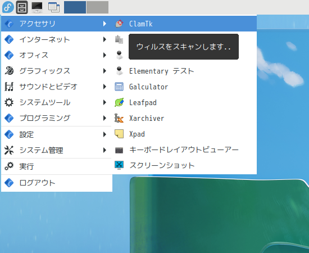Click the Galculator calculator icon

[x=119, y=87]
